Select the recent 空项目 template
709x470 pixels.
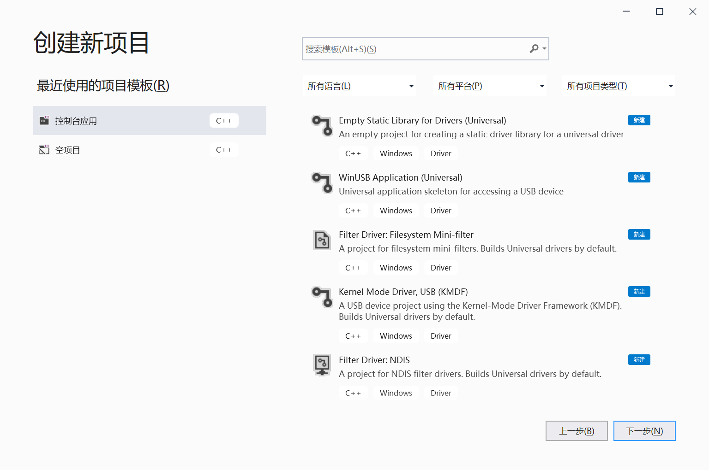[150, 150]
